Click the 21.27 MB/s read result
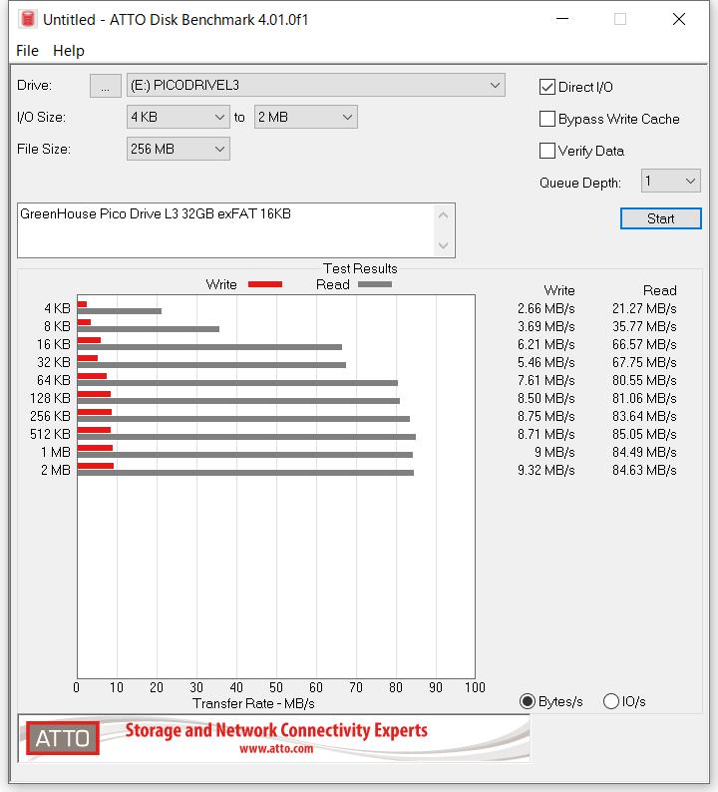The height and width of the screenshot is (792, 718). (644, 308)
